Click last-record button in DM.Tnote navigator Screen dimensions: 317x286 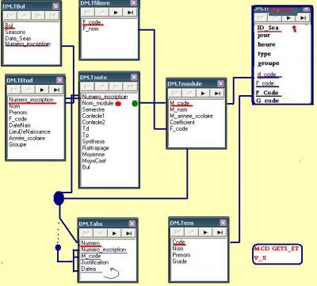130,86
